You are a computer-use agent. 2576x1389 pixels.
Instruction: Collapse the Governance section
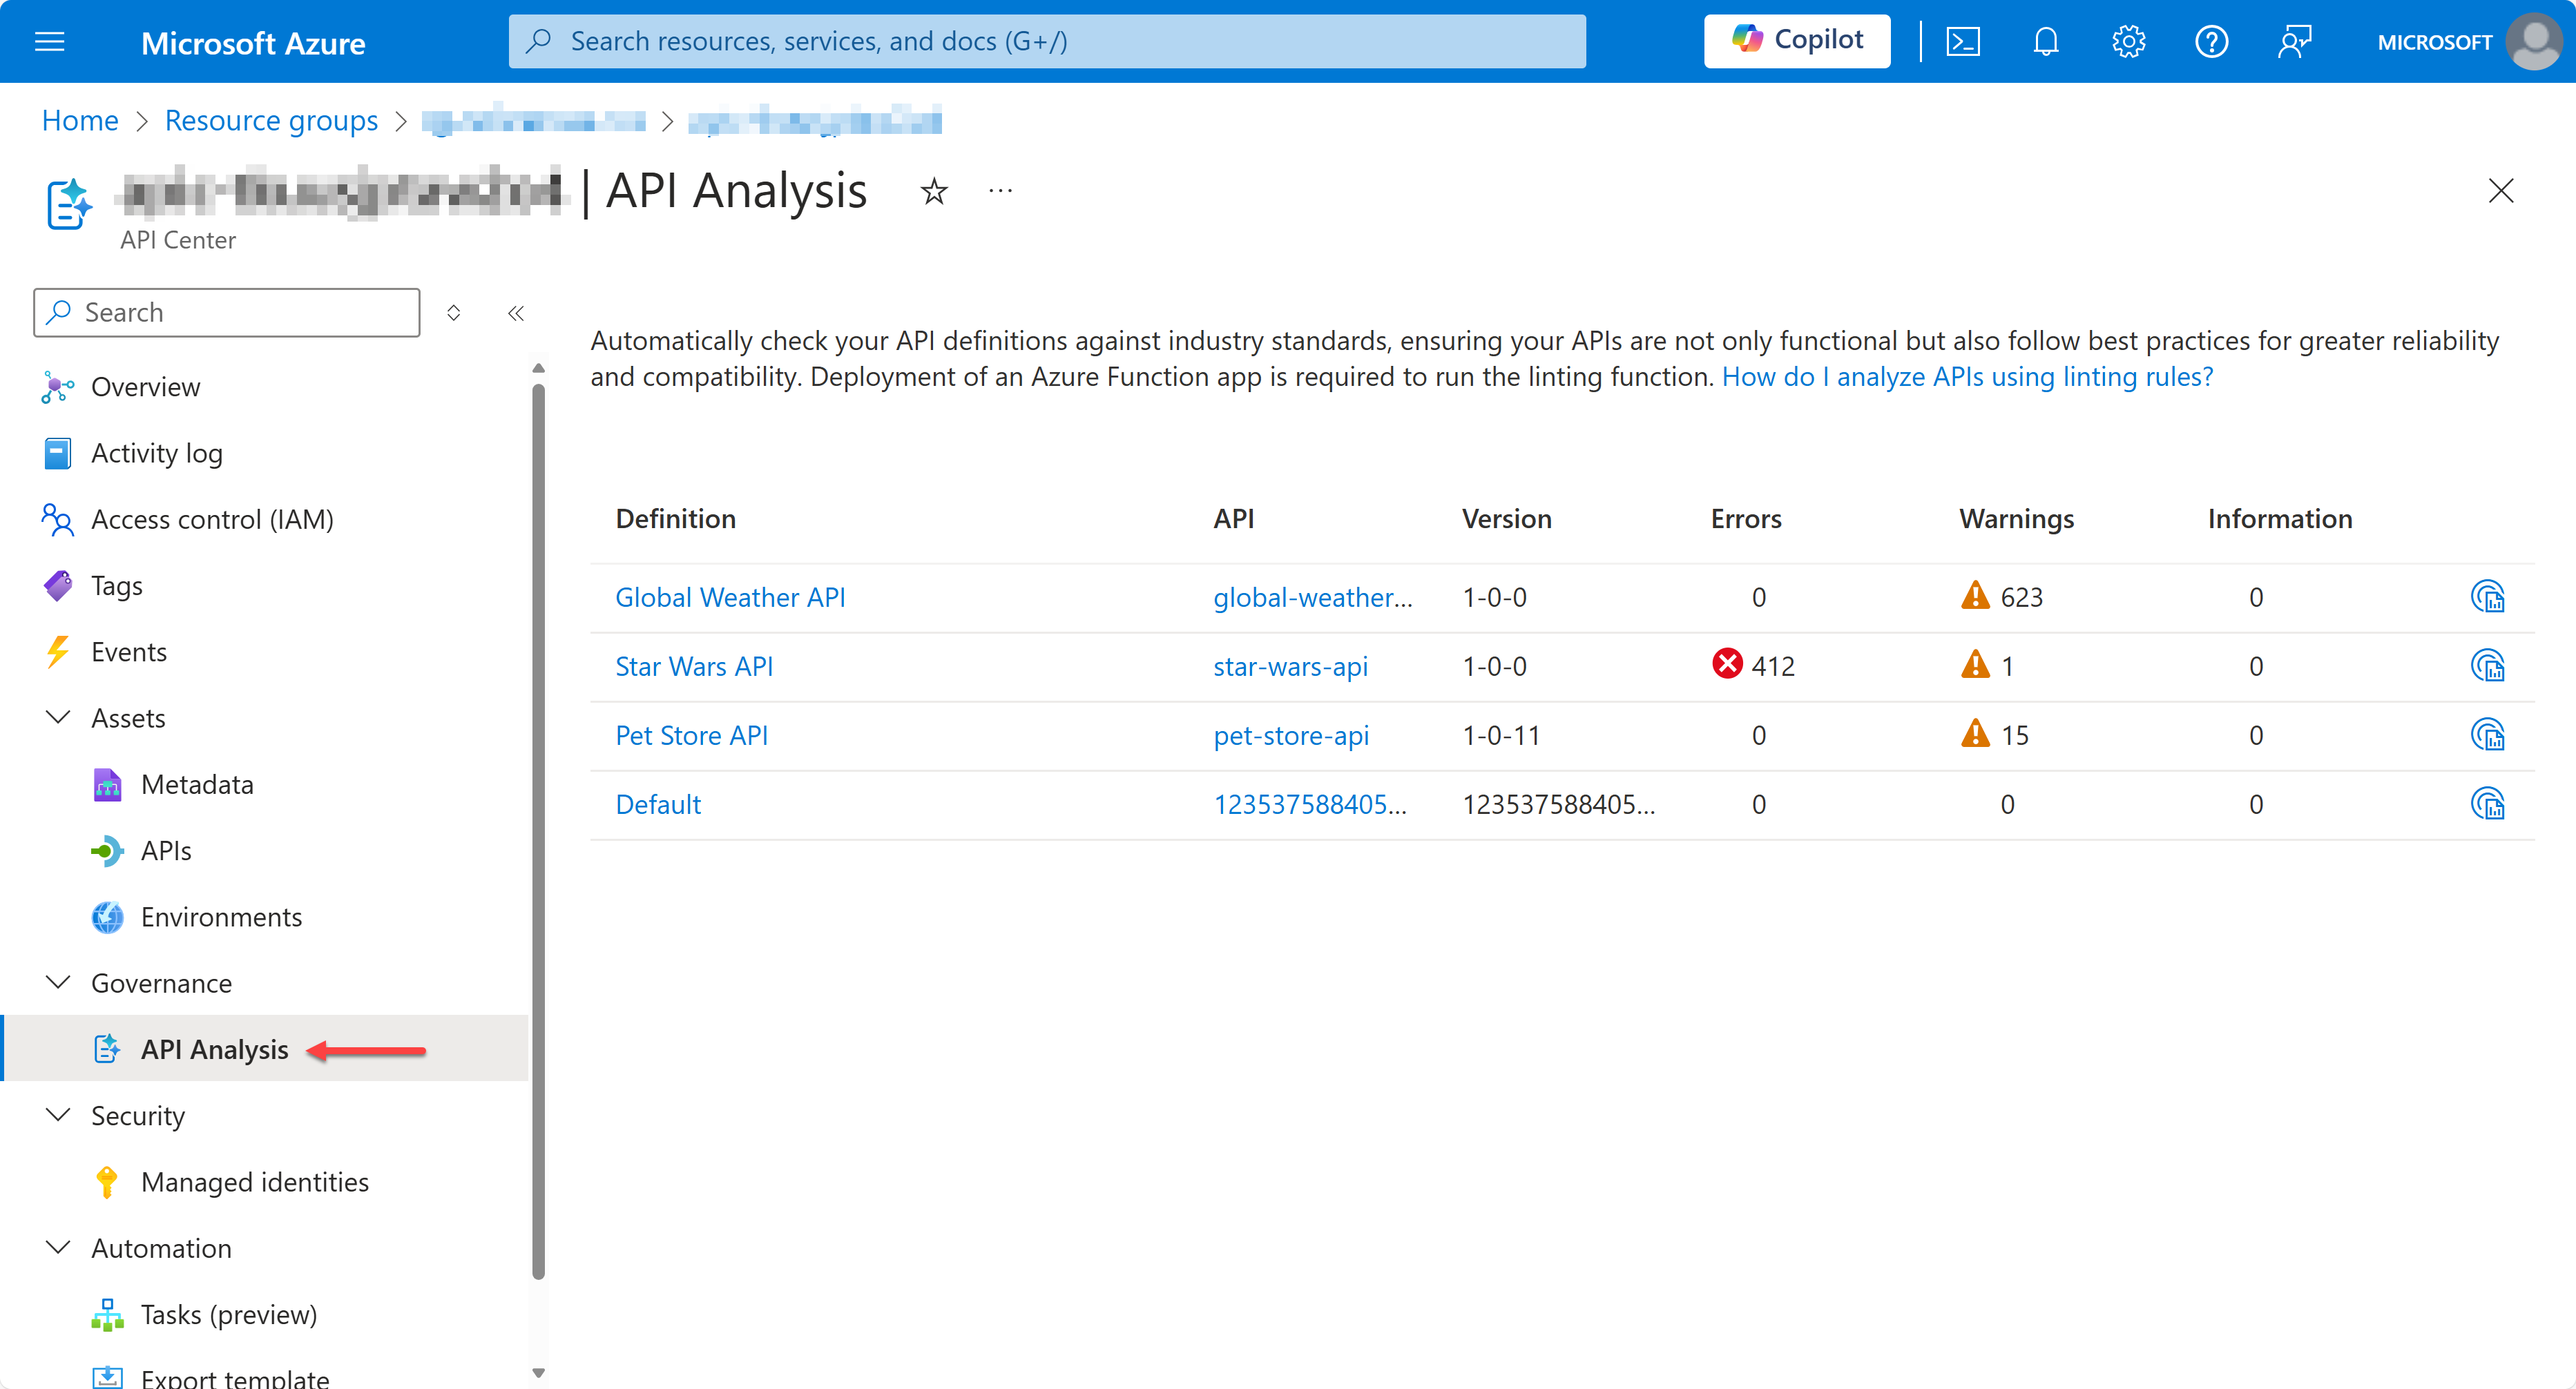pos(59,982)
